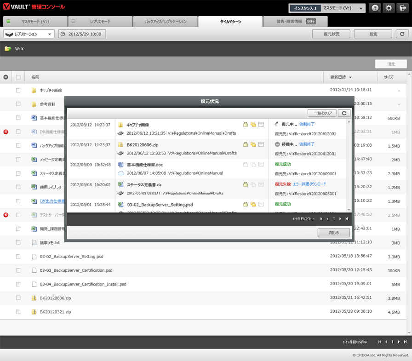This screenshot has height=361, width=412.
Task: Go to next page in bottom pagination
Action: pos(398,342)
